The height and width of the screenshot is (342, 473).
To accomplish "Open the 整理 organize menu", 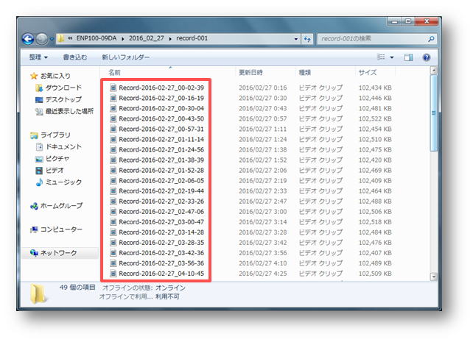I will click(38, 57).
